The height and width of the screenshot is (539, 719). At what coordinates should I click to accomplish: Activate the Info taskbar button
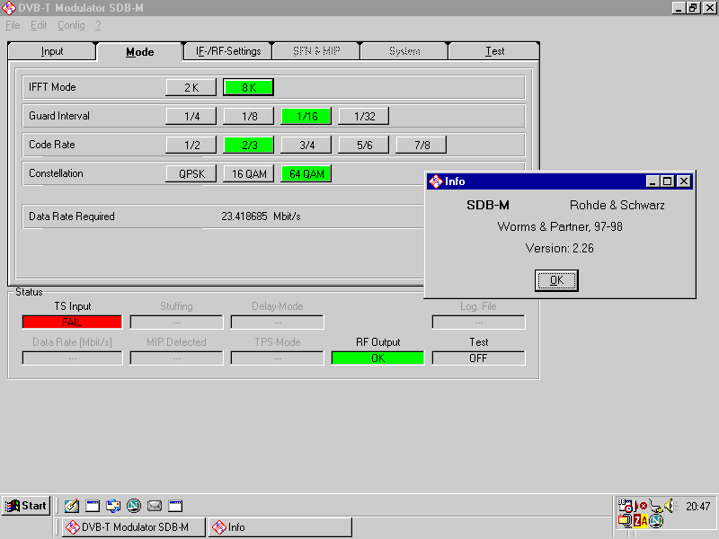[280, 527]
